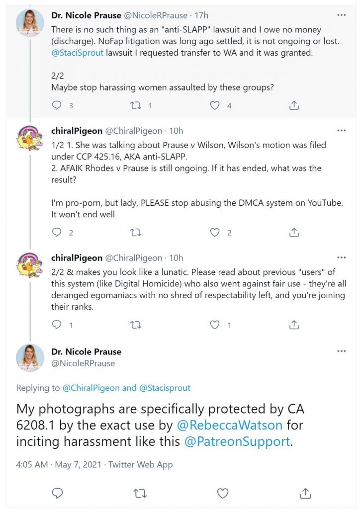Like the top tweet by Dr. Prause
The width and height of the screenshot is (363, 509).
[214, 105]
